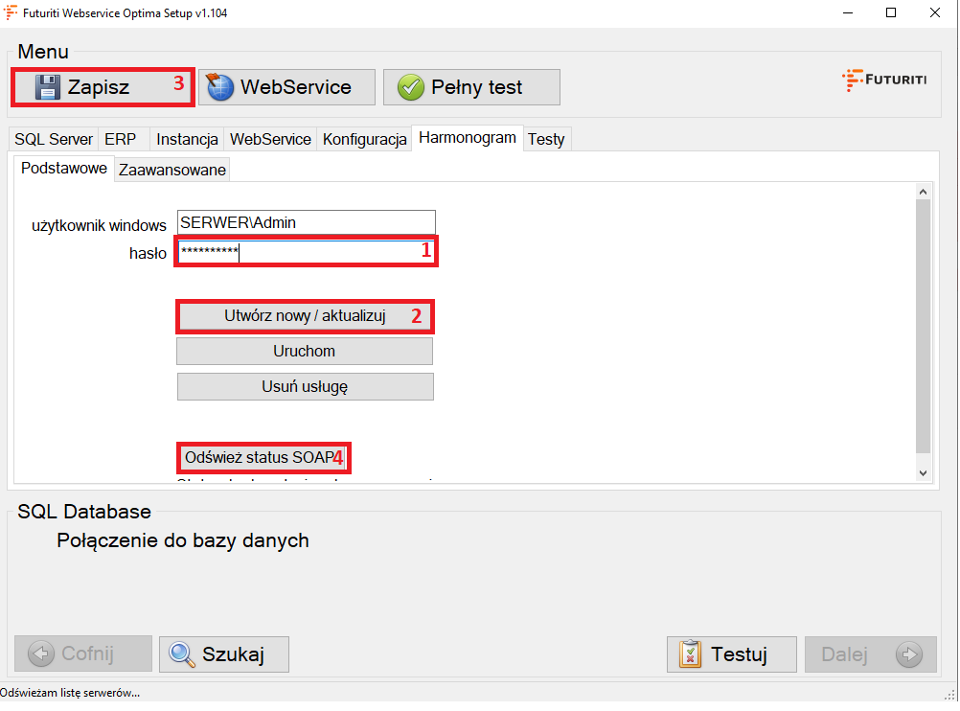The height and width of the screenshot is (711, 960).
Task: Click the Futuriti logo in the menu
Action: (x=883, y=80)
